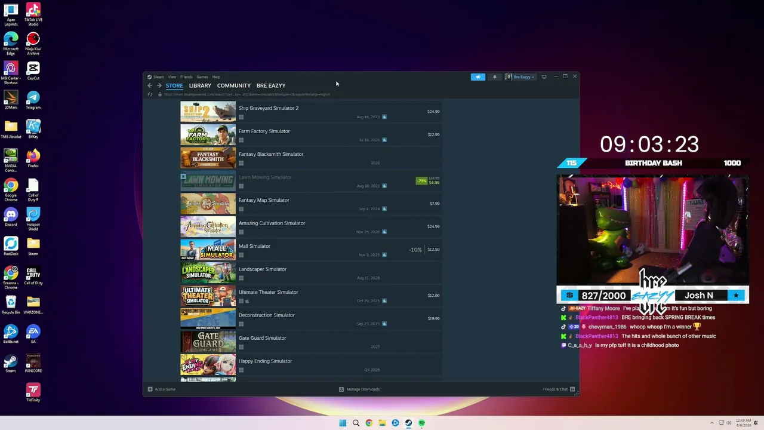Reload the Steam store page
Screen dimensions: 764x430
(150, 94)
